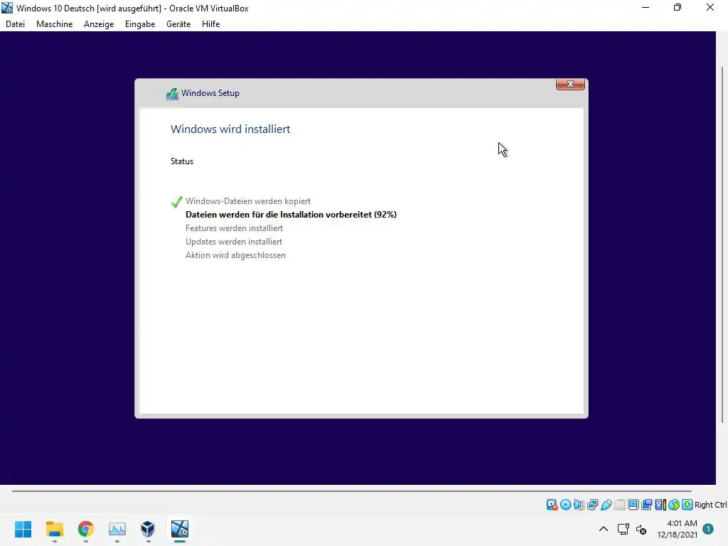This screenshot has width=728, height=546.
Task: Click the VirtualBox window title bar icon
Action: (x=7, y=8)
